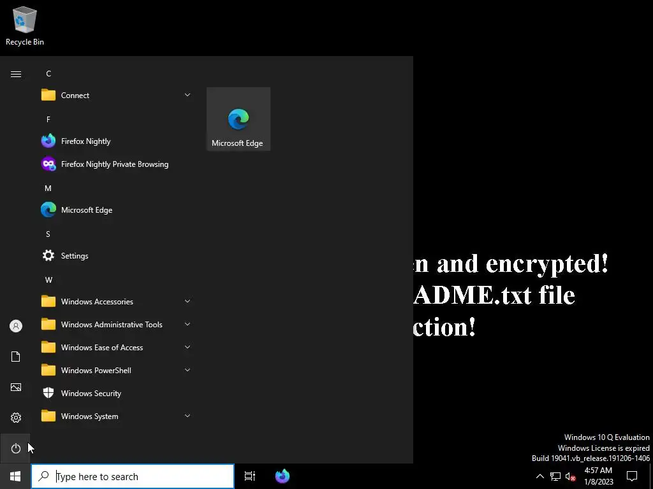Open the Connect folder icon
This screenshot has height=489, width=653.
(x=48, y=96)
